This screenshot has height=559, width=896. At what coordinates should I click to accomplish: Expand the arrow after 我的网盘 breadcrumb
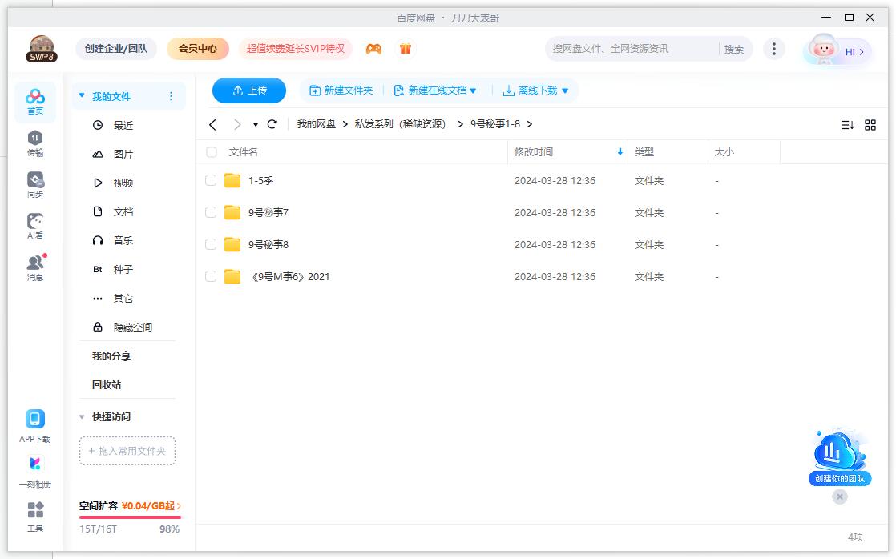click(345, 124)
